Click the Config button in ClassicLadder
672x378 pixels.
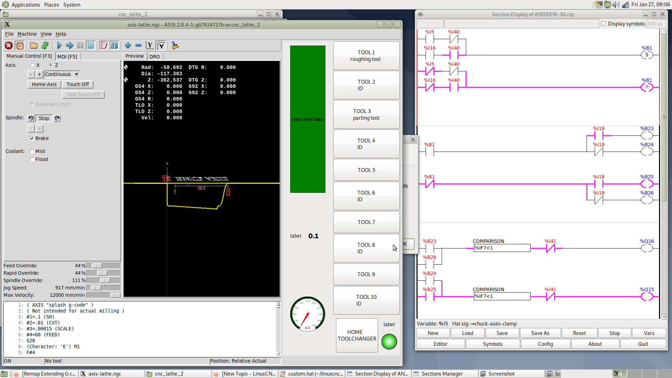pyautogui.click(x=545, y=344)
